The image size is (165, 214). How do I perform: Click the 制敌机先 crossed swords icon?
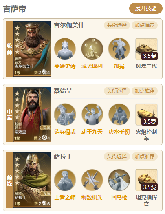pos(92,180)
